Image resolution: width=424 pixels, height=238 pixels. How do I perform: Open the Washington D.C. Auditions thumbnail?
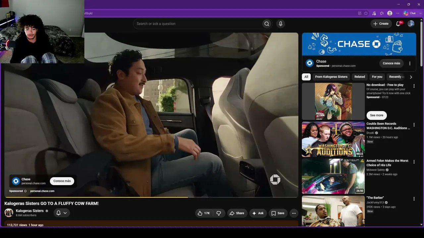pyautogui.click(x=333, y=139)
